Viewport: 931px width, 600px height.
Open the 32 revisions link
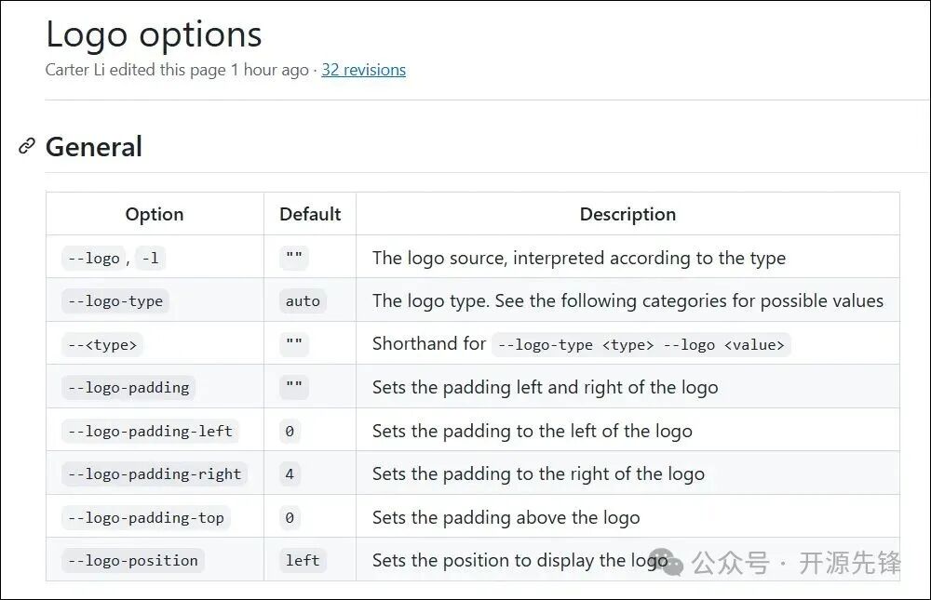coord(363,70)
